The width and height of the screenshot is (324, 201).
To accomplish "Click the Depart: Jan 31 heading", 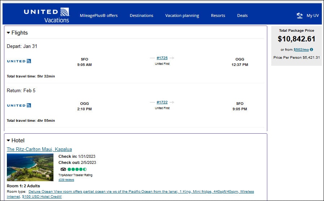I will click(x=22, y=46).
